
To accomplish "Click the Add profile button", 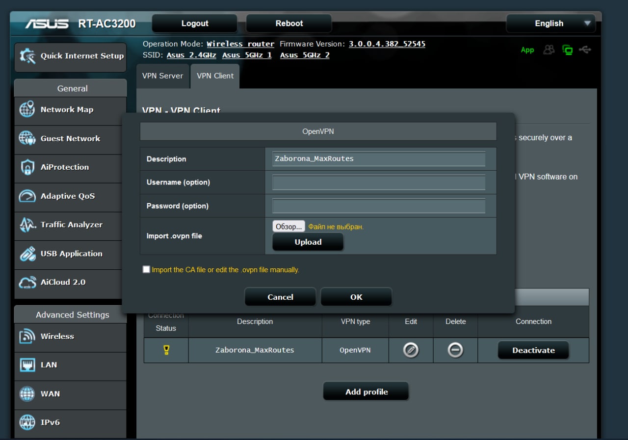I will point(366,391).
